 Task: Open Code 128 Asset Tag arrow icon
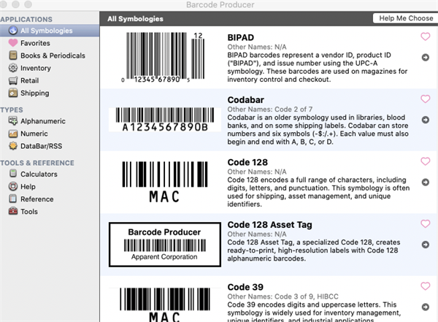[426, 245]
